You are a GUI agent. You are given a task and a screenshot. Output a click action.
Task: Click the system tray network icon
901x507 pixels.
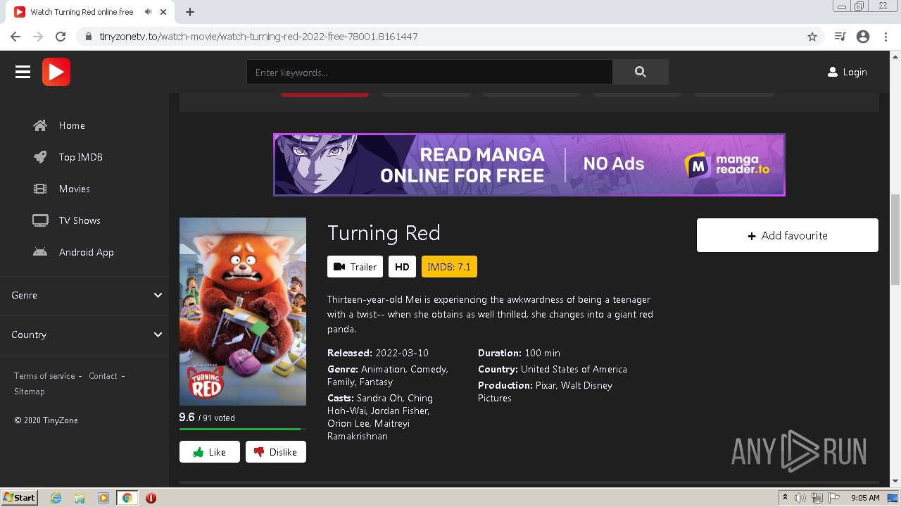[x=817, y=498]
